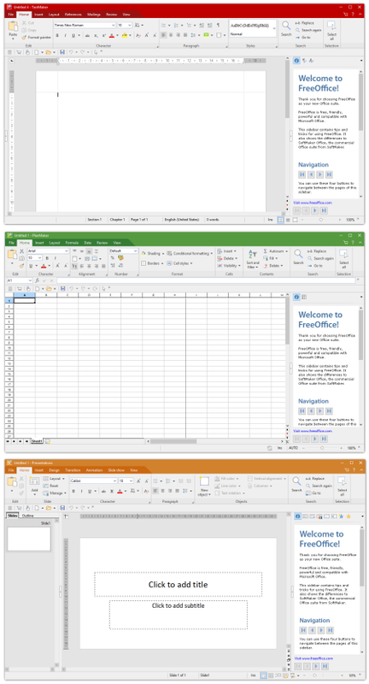
Task: Toggle Italic in PlanMaker Character group
Action: pos(55,258)
